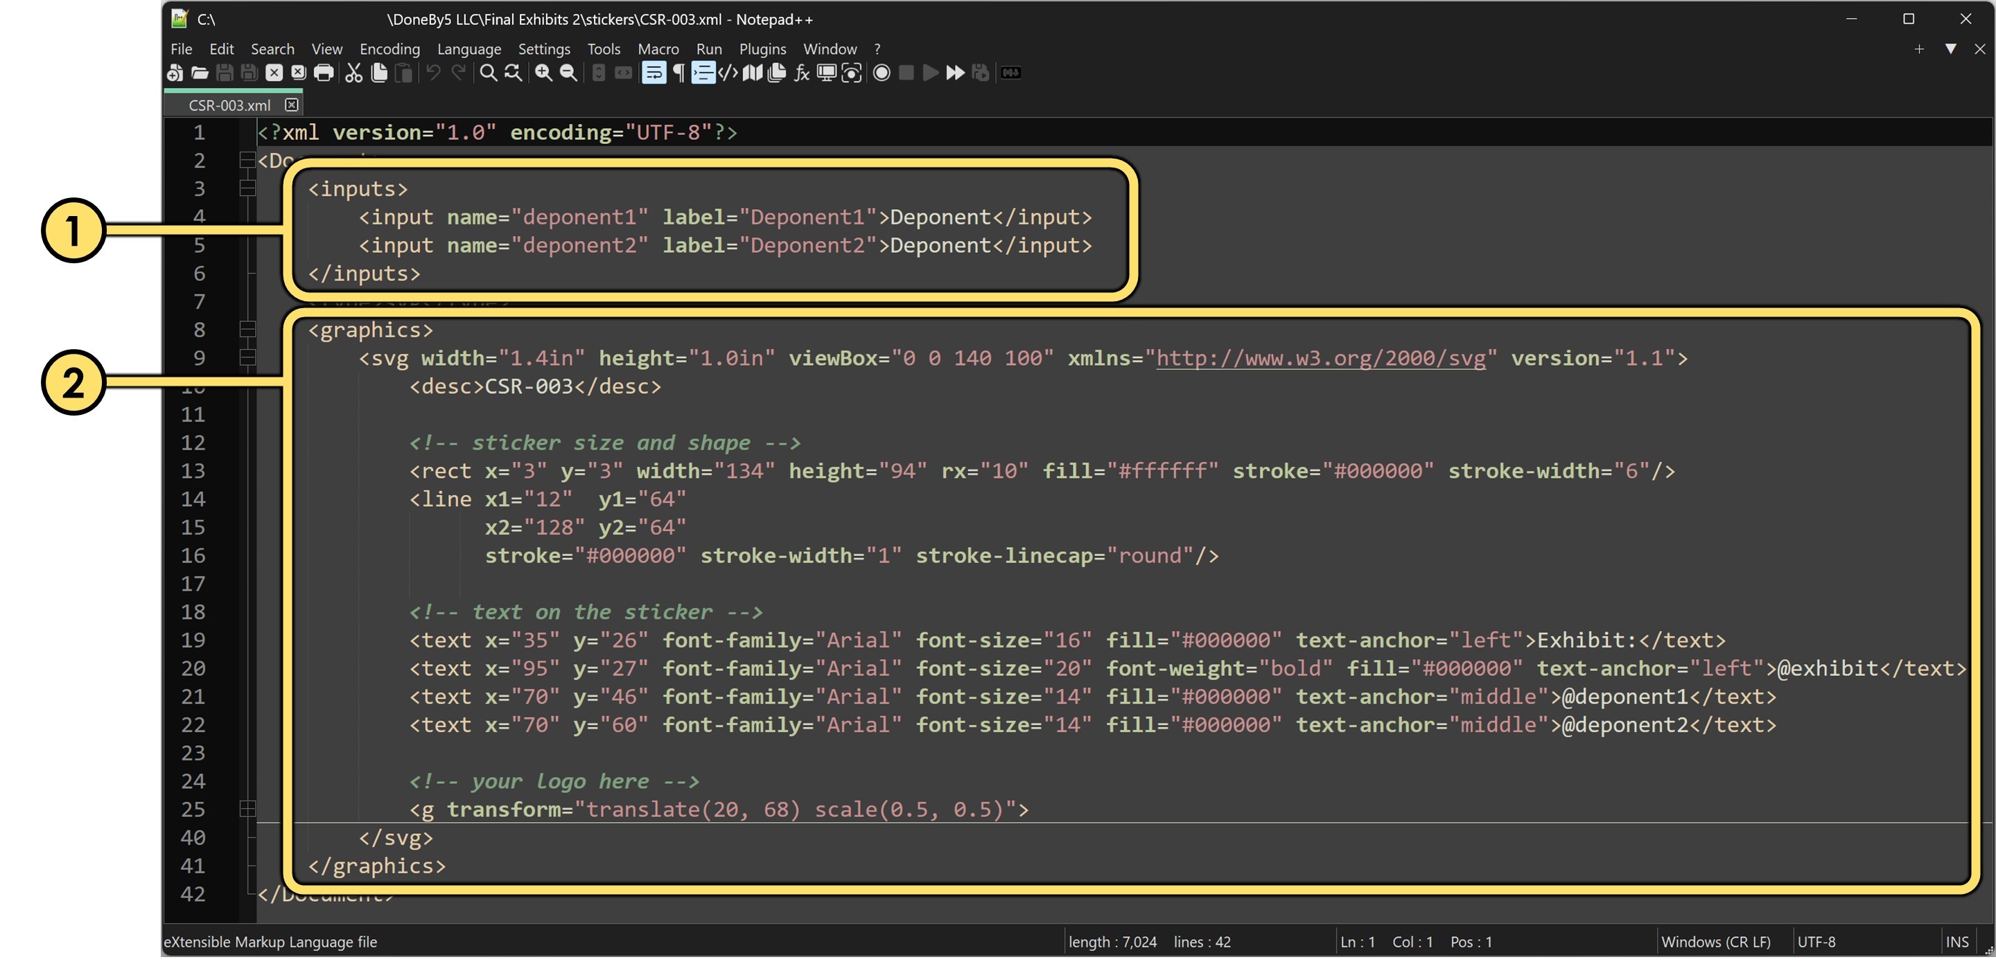Toggle word wrap in the toolbar
Screen dimensions: 1996x973
tap(654, 73)
